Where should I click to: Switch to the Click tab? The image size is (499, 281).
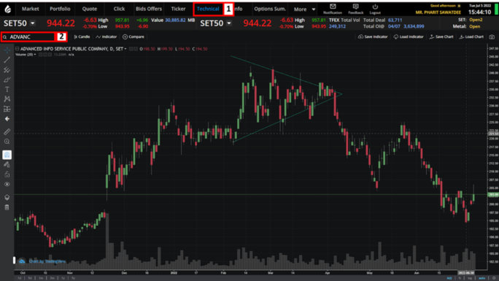coord(119,9)
